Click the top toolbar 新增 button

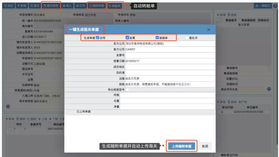point(22,6)
